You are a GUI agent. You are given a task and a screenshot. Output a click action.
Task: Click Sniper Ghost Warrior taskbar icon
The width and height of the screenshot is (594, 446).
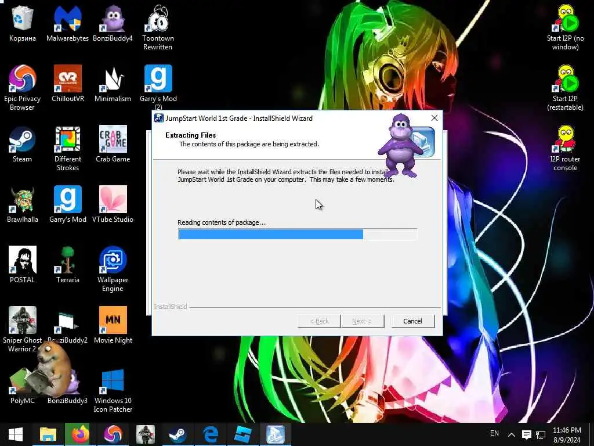(x=146, y=434)
